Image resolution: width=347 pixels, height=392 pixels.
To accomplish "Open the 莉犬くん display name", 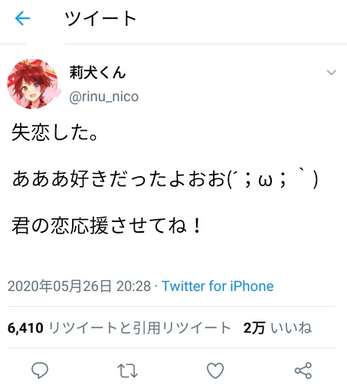I will coord(97,72).
